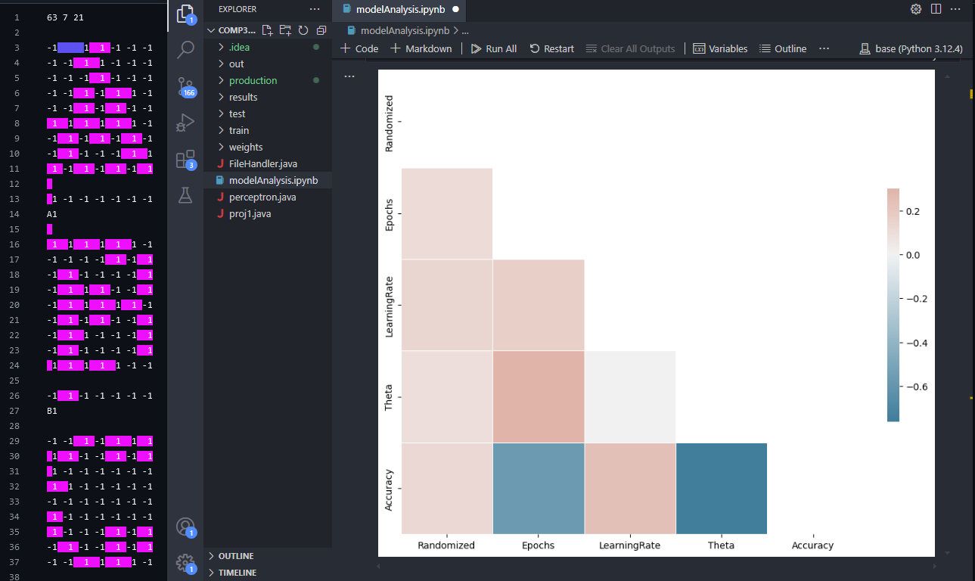Open Source Control view with 166 changes
The image size is (975, 581).
pos(185,86)
